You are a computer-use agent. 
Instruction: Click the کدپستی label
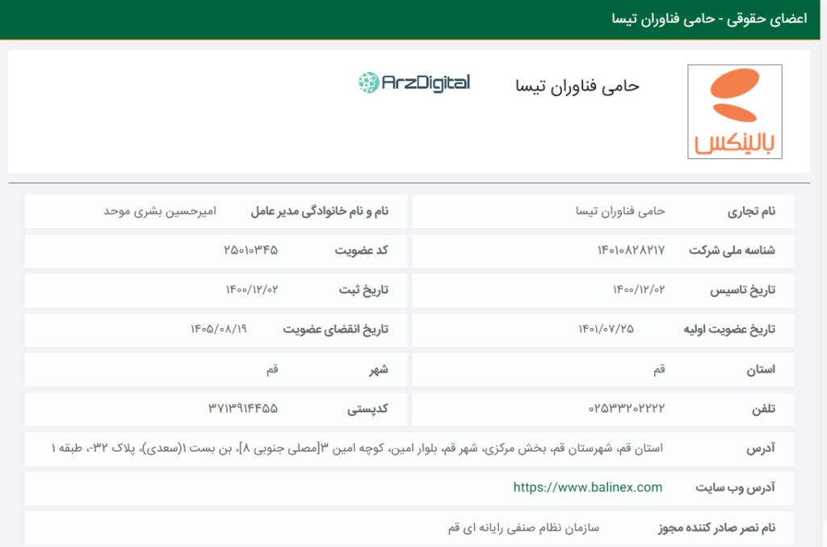(x=367, y=409)
